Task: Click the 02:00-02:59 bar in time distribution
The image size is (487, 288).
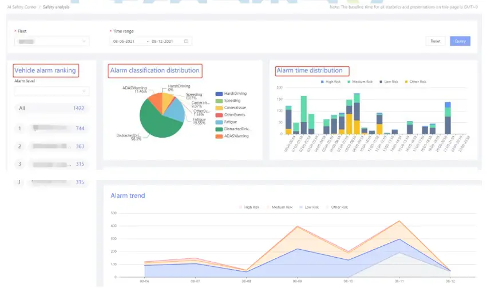Action: (x=304, y=115)
